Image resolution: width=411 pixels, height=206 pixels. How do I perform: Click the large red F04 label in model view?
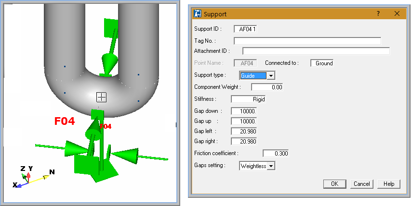[65, 121]
